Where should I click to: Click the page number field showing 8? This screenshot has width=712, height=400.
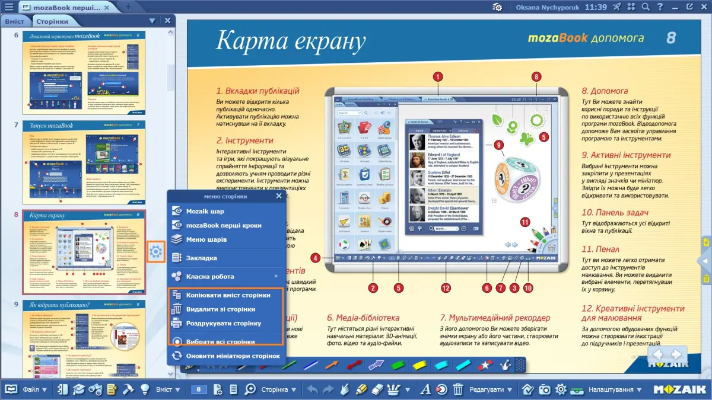click(199, 390)
